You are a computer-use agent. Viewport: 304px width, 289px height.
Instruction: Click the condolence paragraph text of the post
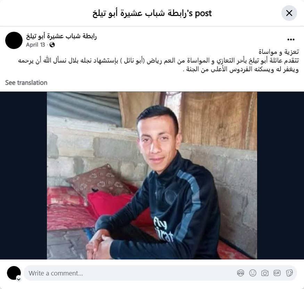pyautogui.click(x=158, y=65)
